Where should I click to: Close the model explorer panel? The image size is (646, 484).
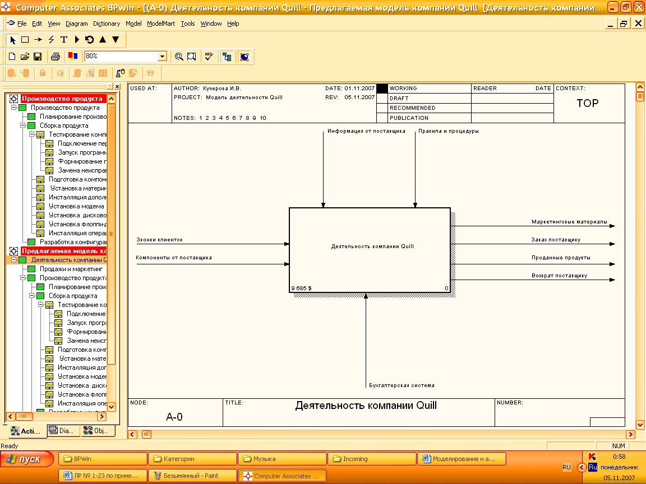click(x=117, y=86)
